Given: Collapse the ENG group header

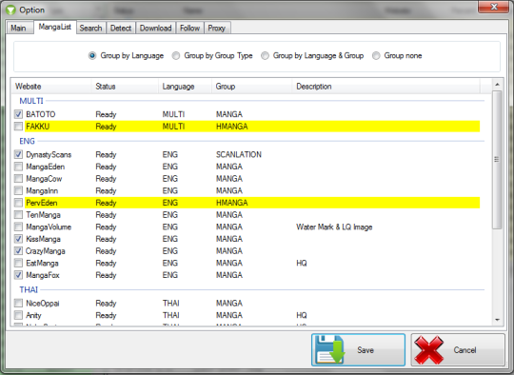Looking at the screenshot, I should point(27,141).
